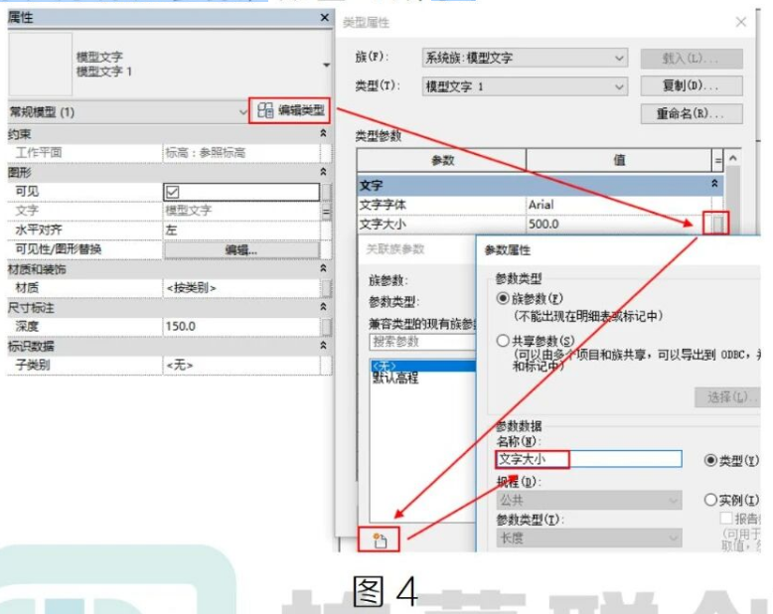Click the associate-parameter button beside 文字大小

pos(717,224)
